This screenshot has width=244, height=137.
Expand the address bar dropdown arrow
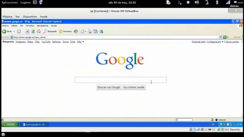[220, 37]
